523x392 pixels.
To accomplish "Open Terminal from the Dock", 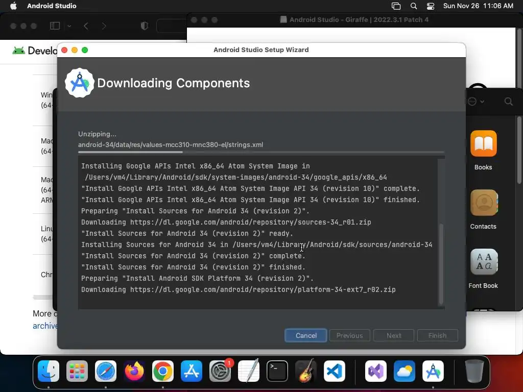I will point(277,371).
